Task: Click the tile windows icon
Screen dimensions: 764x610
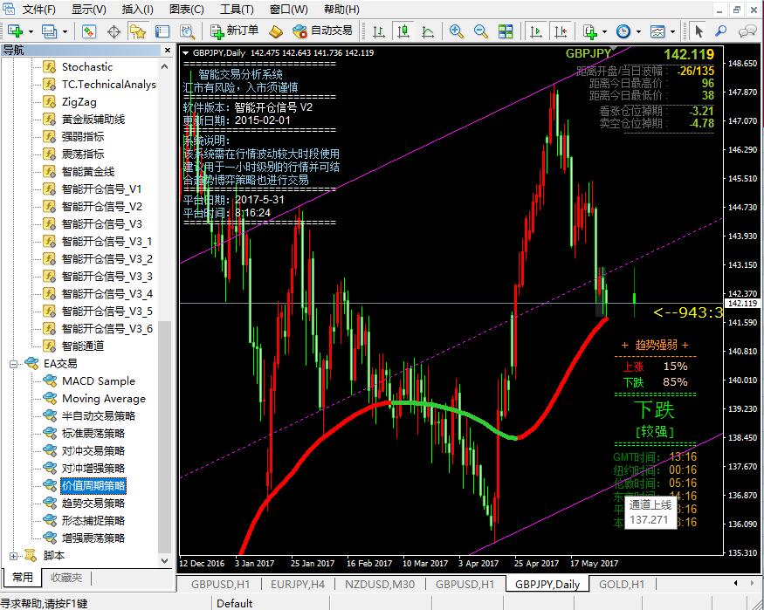Action: pos(506,31)
